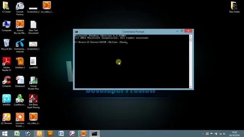Maximize the Command Prompt window
This screenshot has height=137, width=244.
[x=182, y=31]
